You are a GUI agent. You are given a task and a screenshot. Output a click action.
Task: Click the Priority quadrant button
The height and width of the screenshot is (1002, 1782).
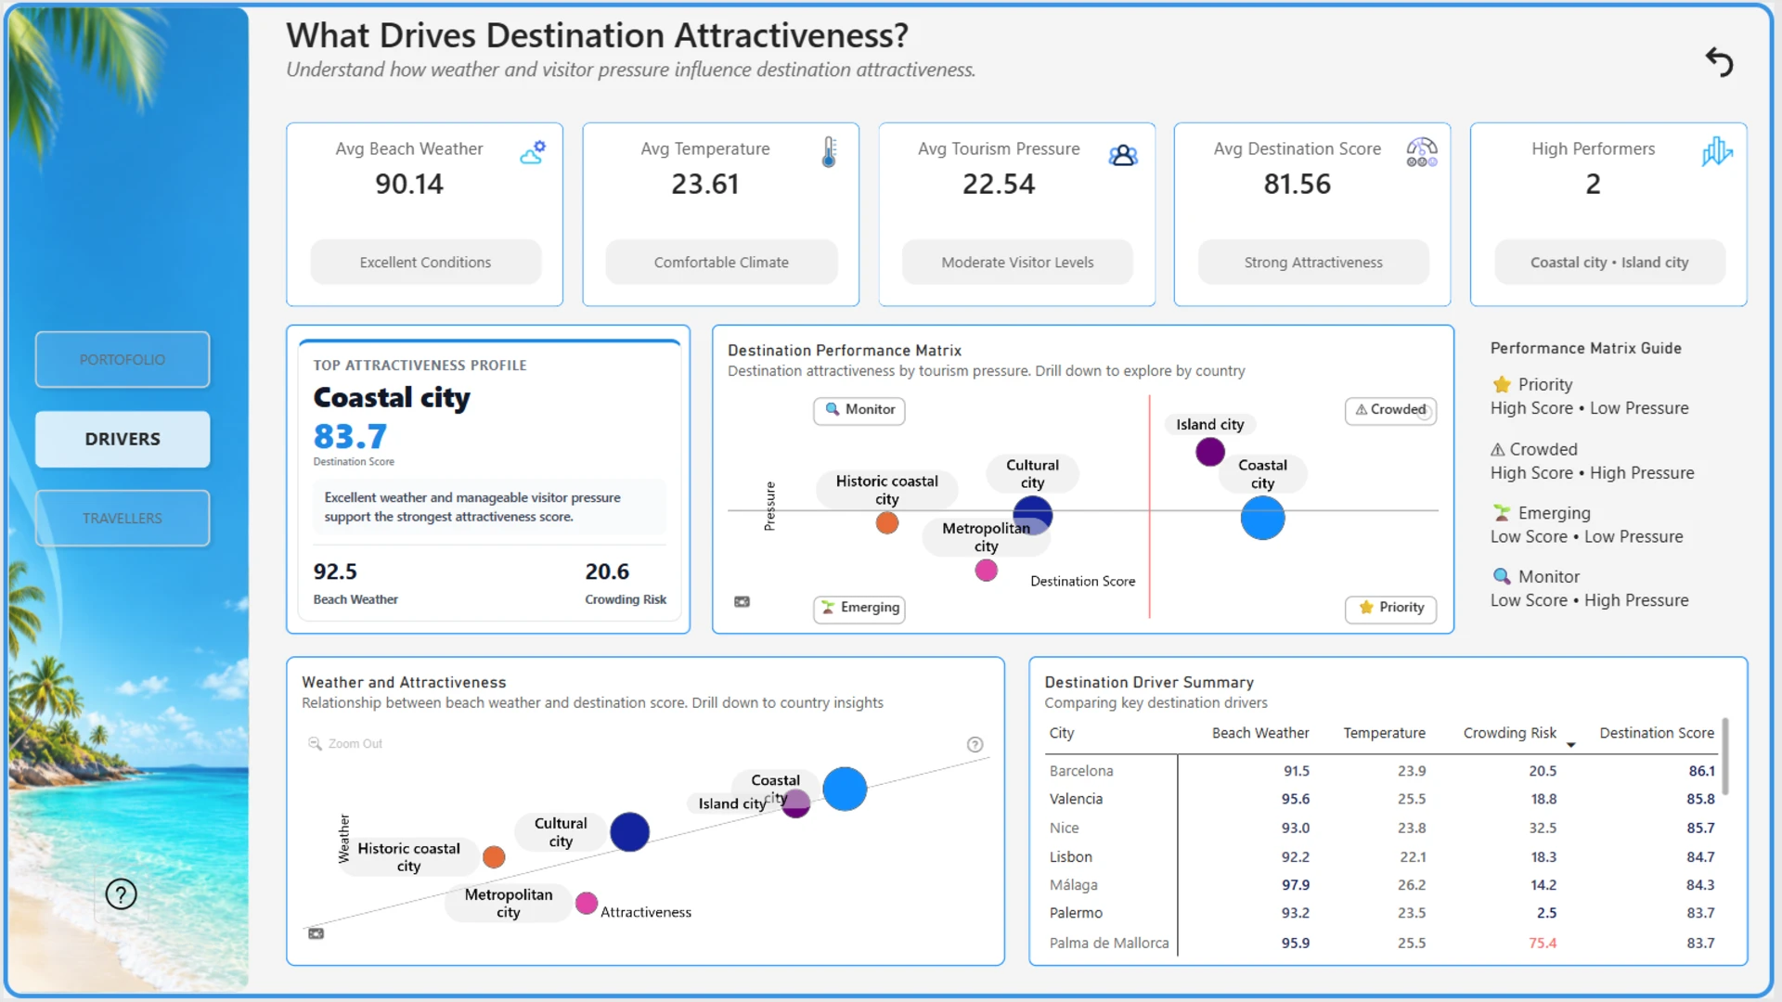click(x=1390, y=608)
